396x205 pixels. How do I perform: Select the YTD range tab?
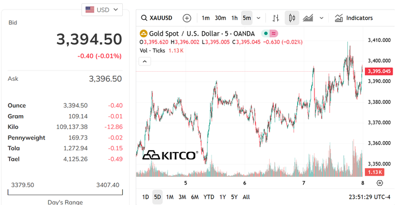point(209,197)
